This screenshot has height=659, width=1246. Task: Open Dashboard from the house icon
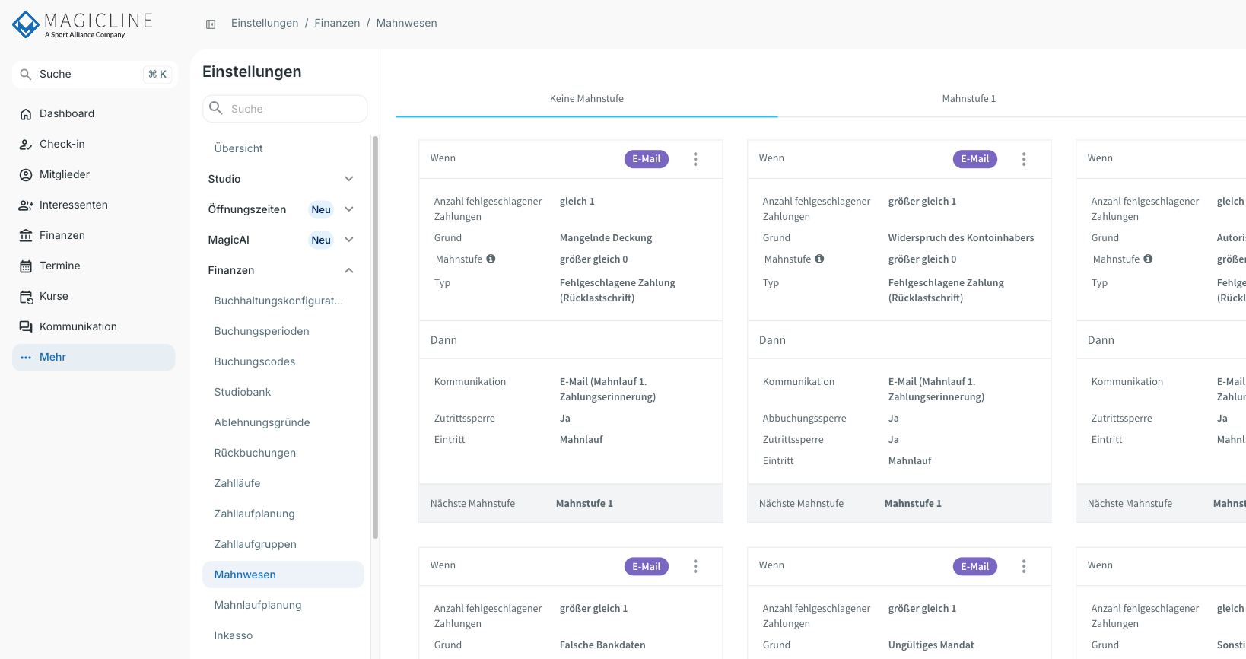pyautogui.click(x=26, y=114)
